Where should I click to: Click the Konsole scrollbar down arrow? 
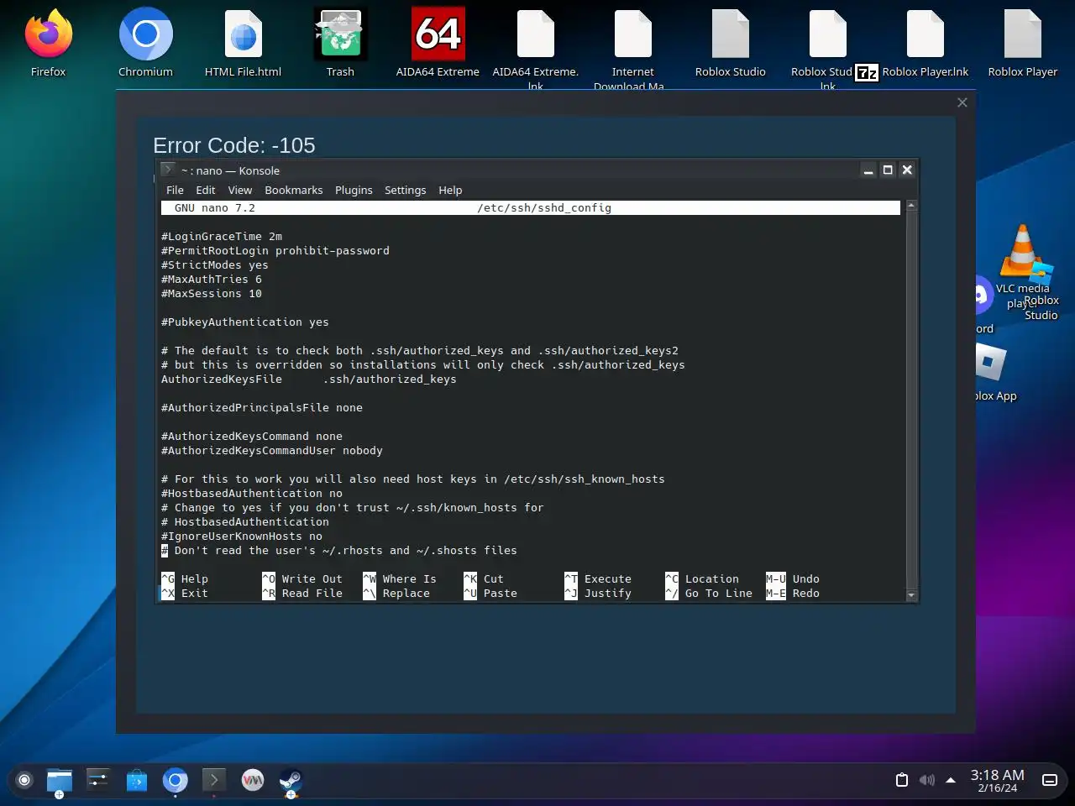pos(911,595)
